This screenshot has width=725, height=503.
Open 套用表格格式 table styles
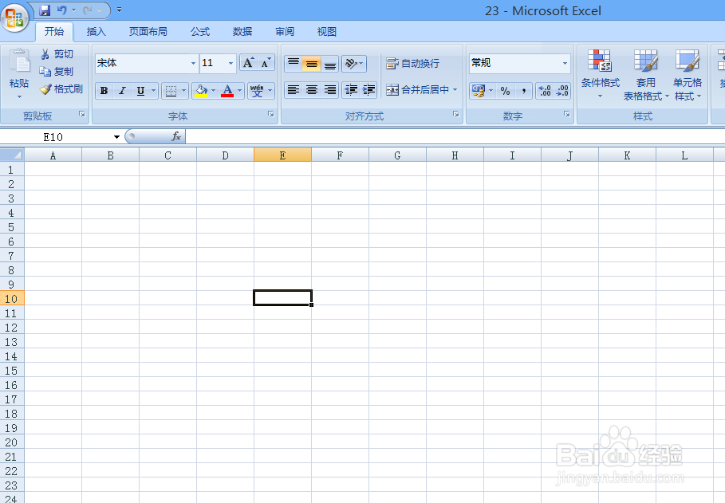point(646,75)
